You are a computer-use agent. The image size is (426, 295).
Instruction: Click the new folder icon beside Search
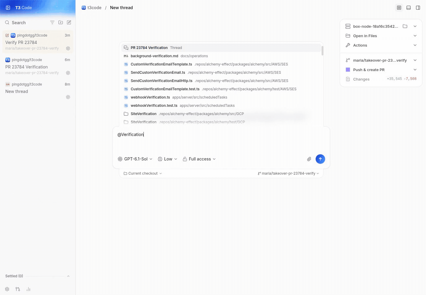[61, 22]
